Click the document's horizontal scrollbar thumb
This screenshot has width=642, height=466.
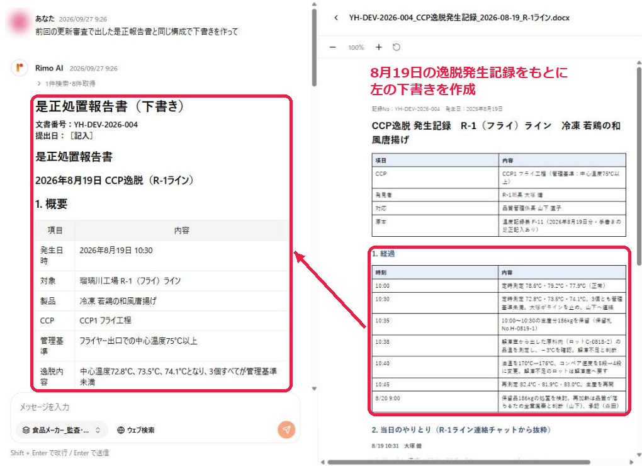tap(459, 462)
